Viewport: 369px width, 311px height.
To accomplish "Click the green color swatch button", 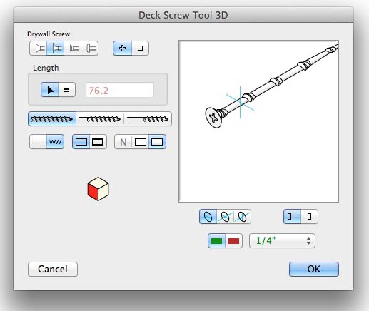I will [216, 241].
